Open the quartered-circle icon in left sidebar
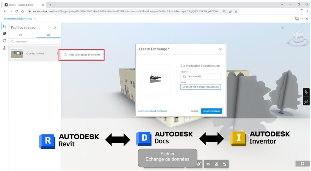 4,34
